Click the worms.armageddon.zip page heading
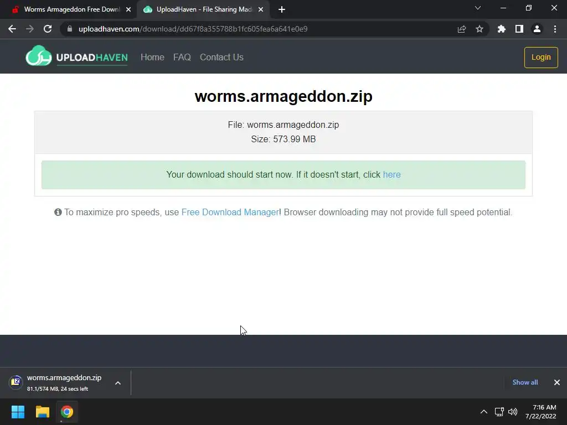Screen dimensions: 567x425 pos(283,96)
